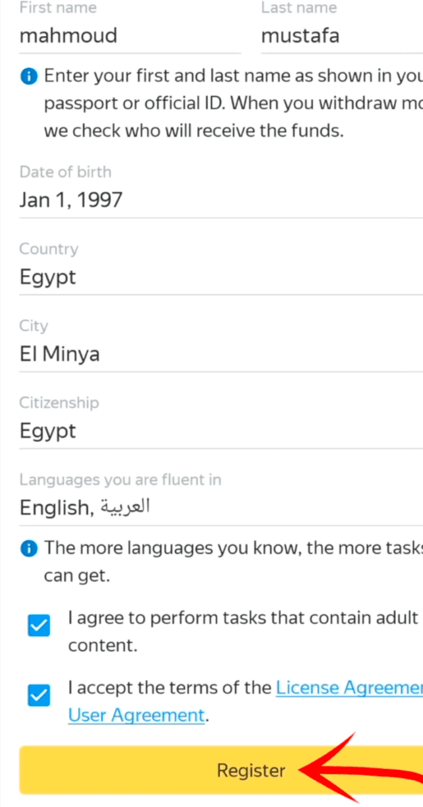Click the Egypt country value
The image size is (423, 807).
pyautogui.click(x=48, y=277)
